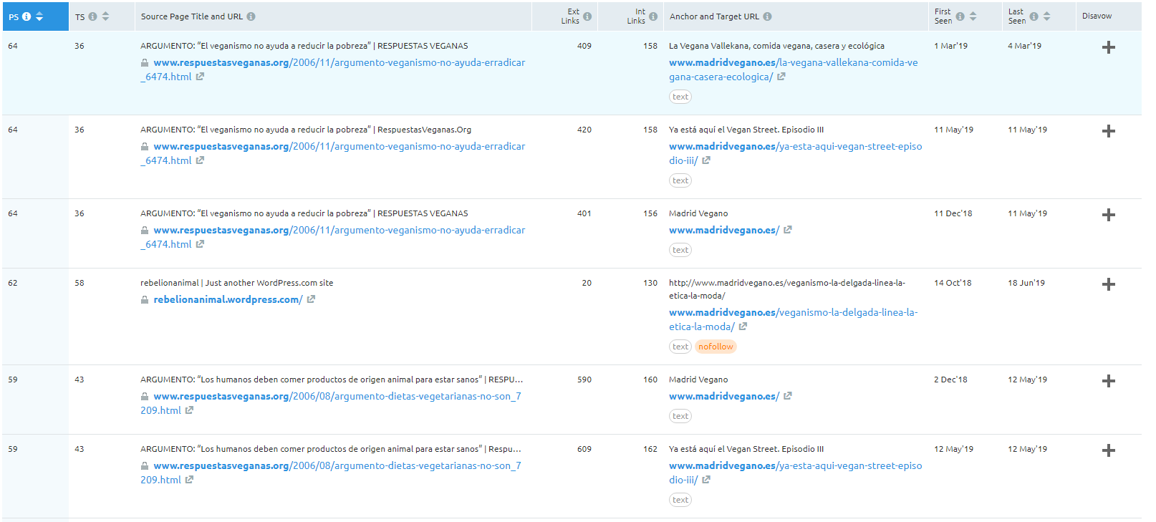Image resolution: width=1156 pixels, height=522 pixels.
Task: Add rebelionanimal backlink to disavow list
Action: coord(1109,284)
